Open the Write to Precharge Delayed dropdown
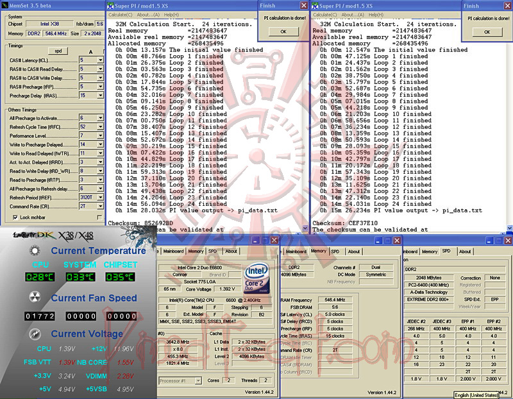This screenshot has height=399, width=513. pos(101,144)
